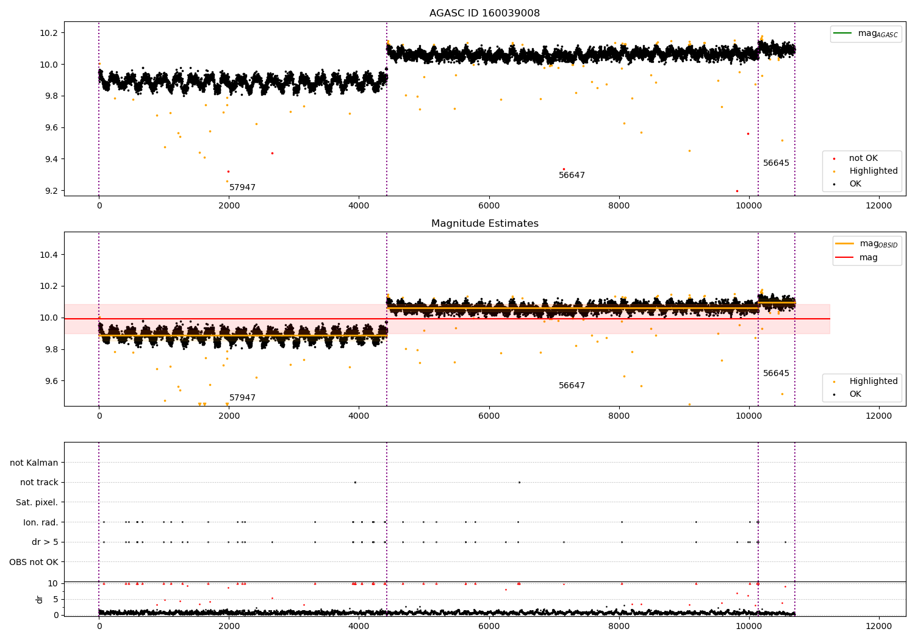Click the 'AGASC ID 160039008' plot title
Image resolution: width=915 pixels, height=640 pixels.
[484, 13]
